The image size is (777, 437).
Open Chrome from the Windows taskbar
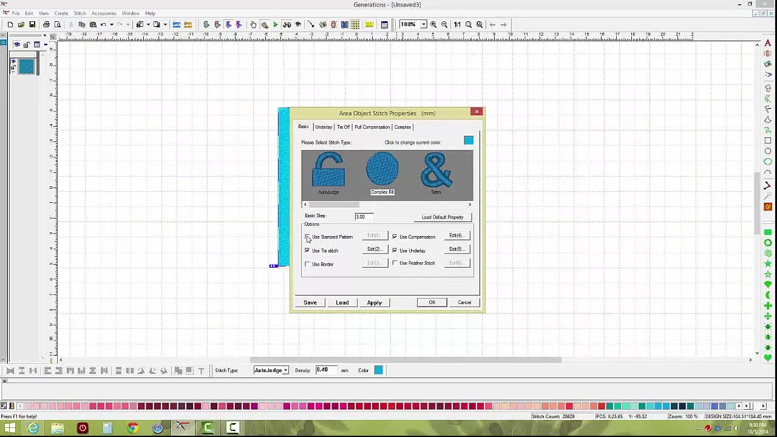tap(132, 428)
